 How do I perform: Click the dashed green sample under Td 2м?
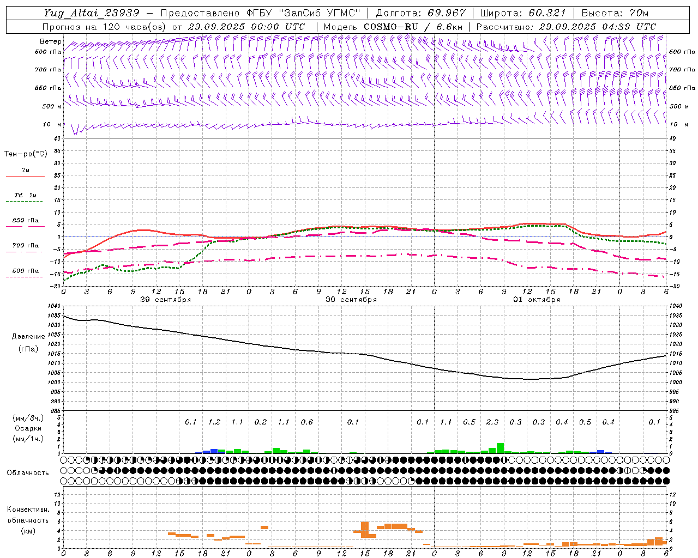[25, 202]
